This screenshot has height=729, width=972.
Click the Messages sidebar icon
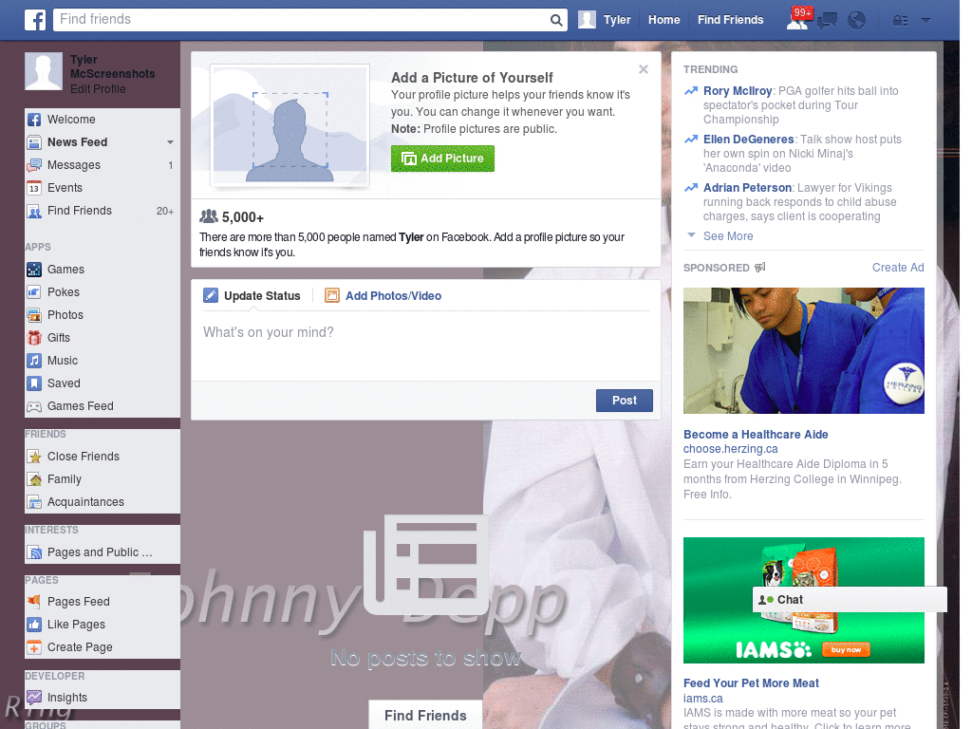tap(34, 165)
